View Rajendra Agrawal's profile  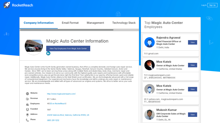(193, 42)
